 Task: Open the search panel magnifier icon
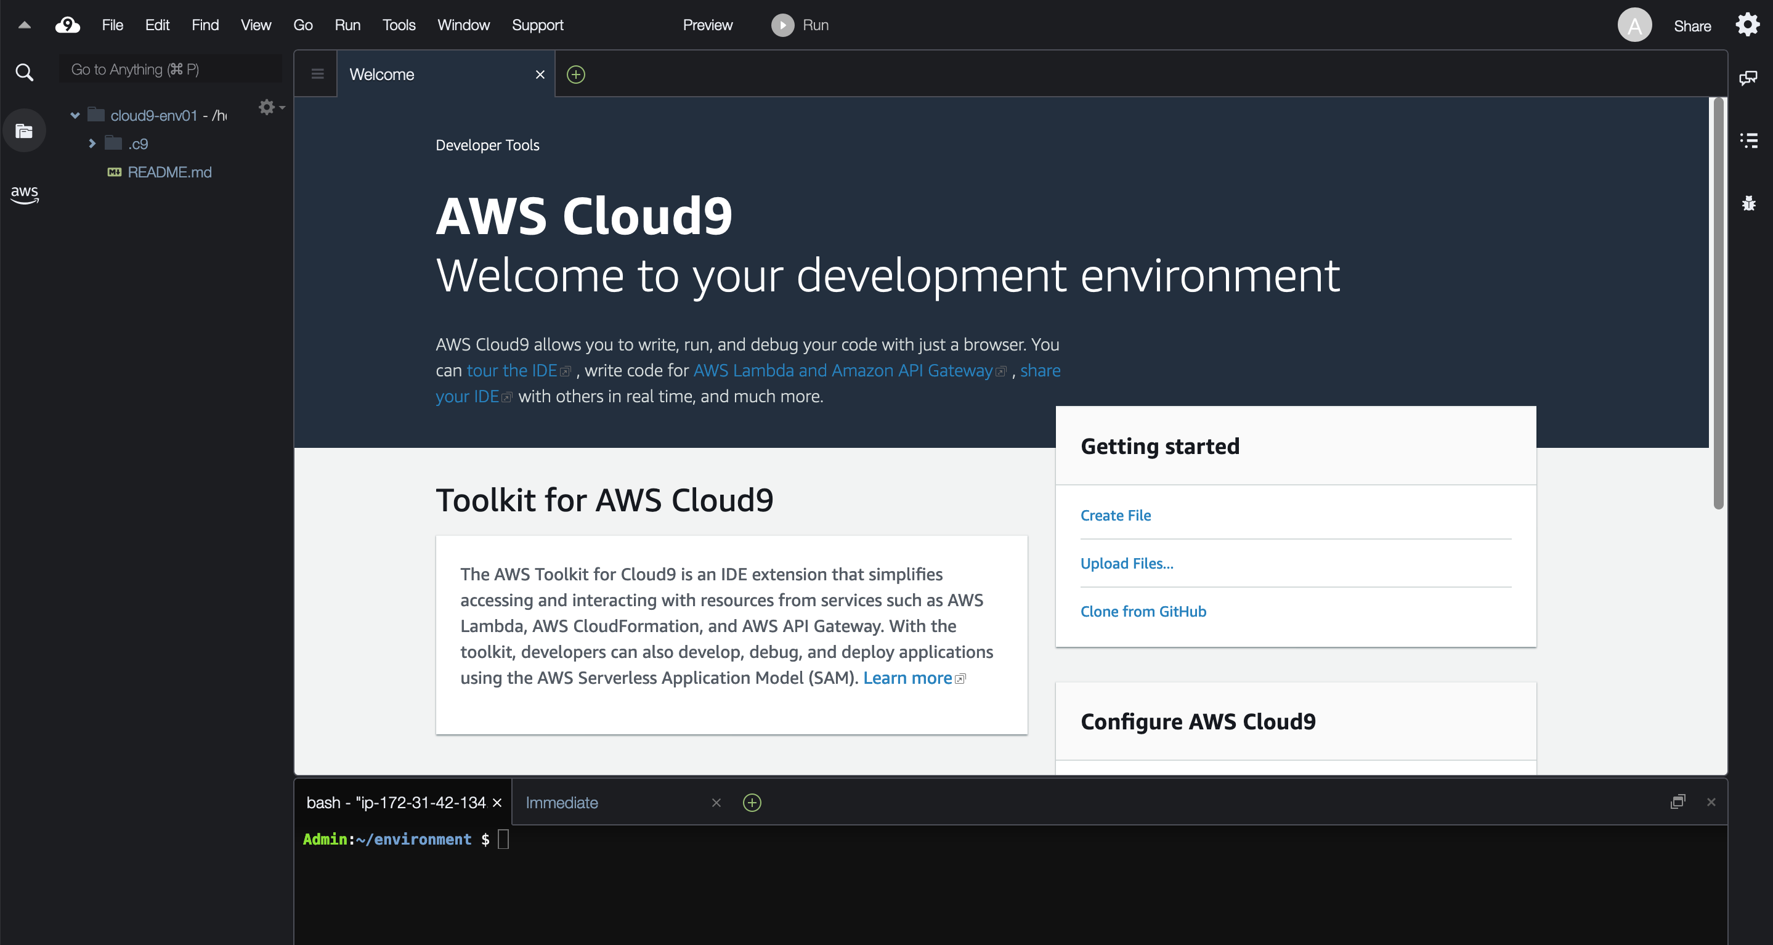point(24,71)
